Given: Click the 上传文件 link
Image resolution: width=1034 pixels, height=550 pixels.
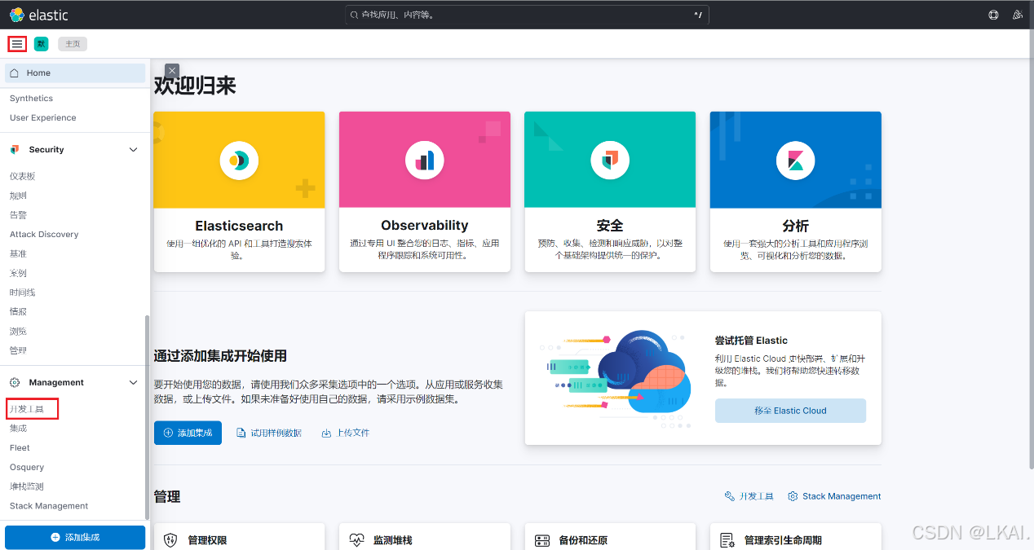Looking at the screenshot, I should pyautogui.click(x=346, y=433).
